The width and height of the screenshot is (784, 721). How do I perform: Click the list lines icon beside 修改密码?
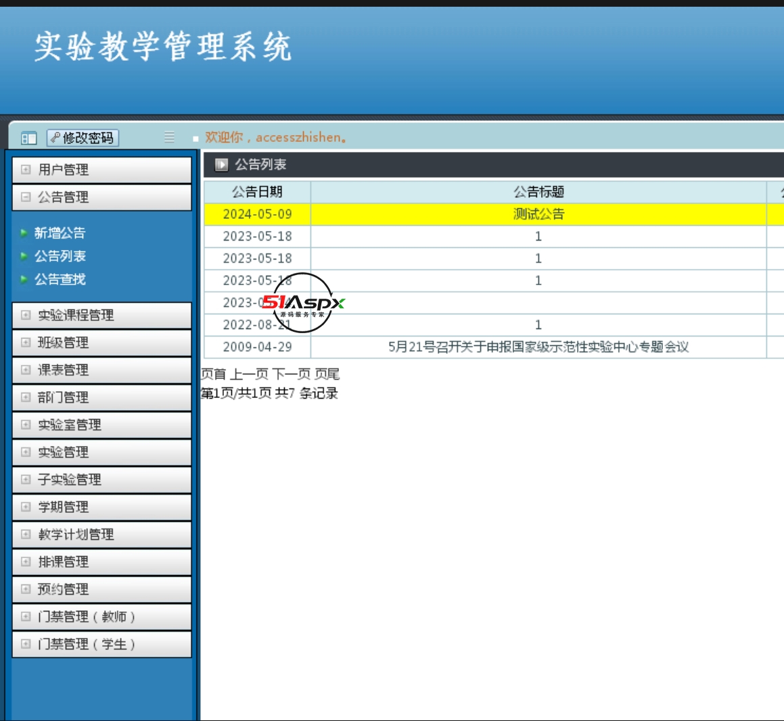pyautogui.click(x=170, y=136)
